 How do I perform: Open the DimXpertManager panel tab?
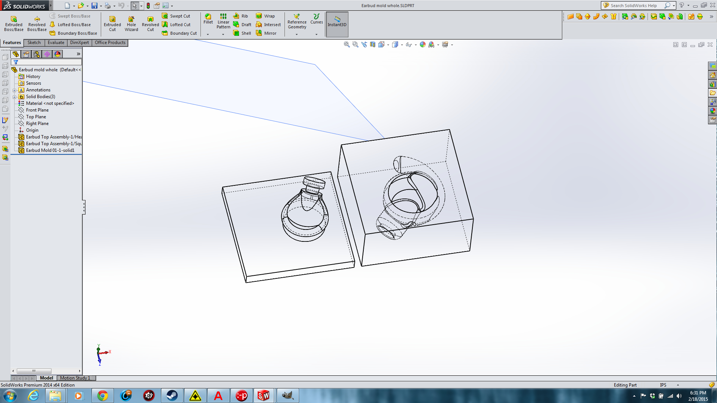coord(47,54)
